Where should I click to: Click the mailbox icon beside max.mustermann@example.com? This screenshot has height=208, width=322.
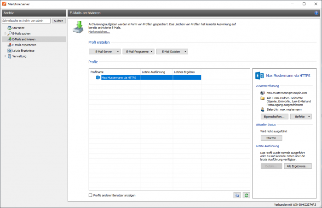(x=262, y=93)
